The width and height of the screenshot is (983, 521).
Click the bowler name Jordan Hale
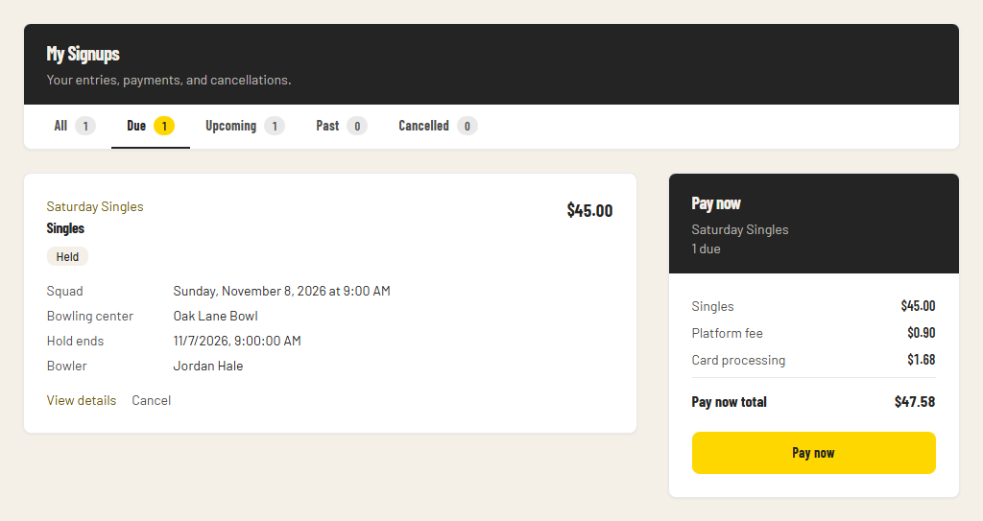click(208, 367)
